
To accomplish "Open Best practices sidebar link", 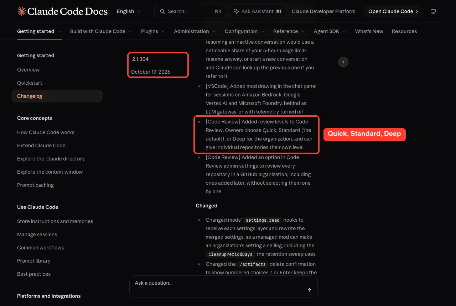I will pos(34,274).
